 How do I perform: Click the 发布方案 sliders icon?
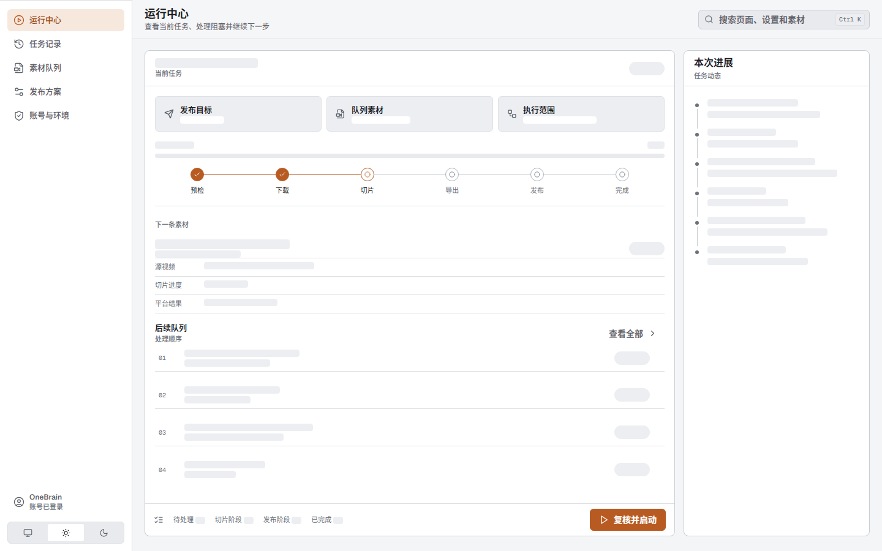pos(19,92)
